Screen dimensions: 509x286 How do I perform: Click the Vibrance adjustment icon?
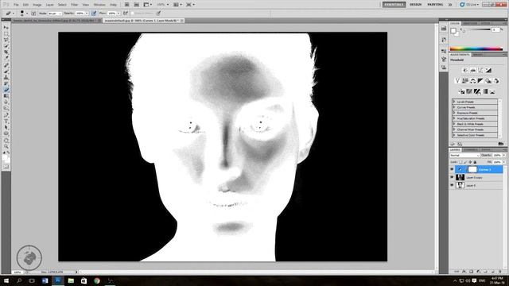point(457,81)
